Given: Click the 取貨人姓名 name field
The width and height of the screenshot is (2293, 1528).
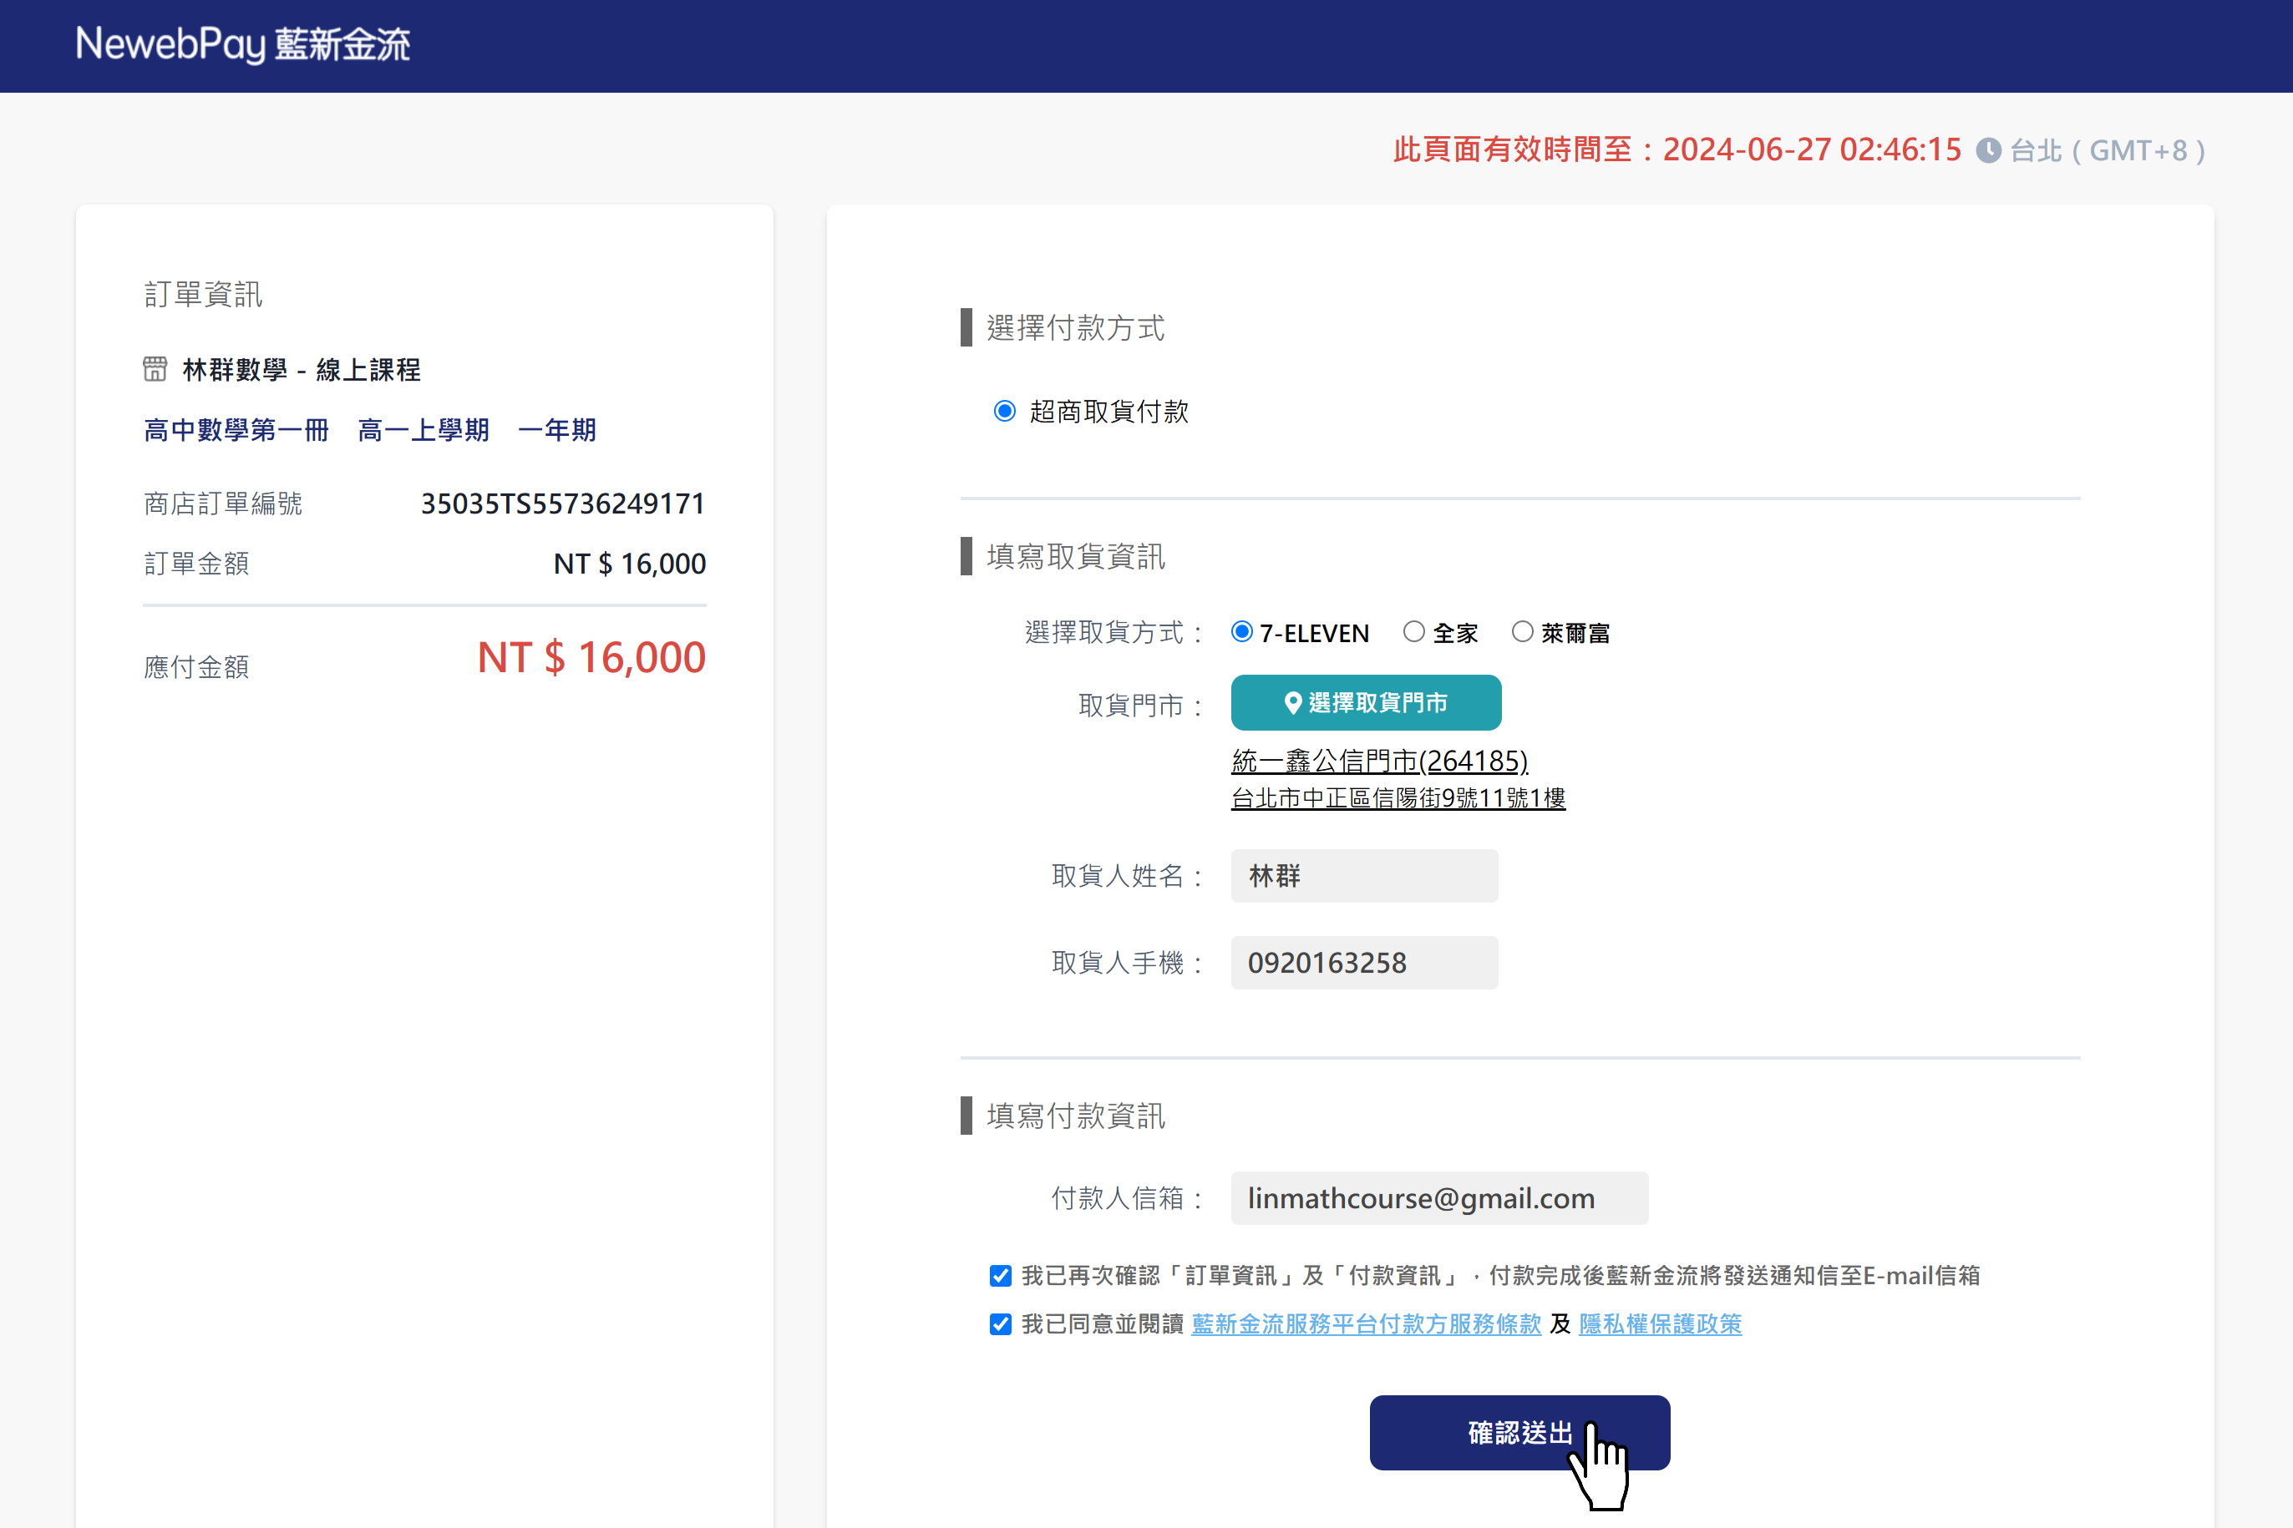Looking at the screenshot, I should pyautogui.click(x=1363, y=875).
